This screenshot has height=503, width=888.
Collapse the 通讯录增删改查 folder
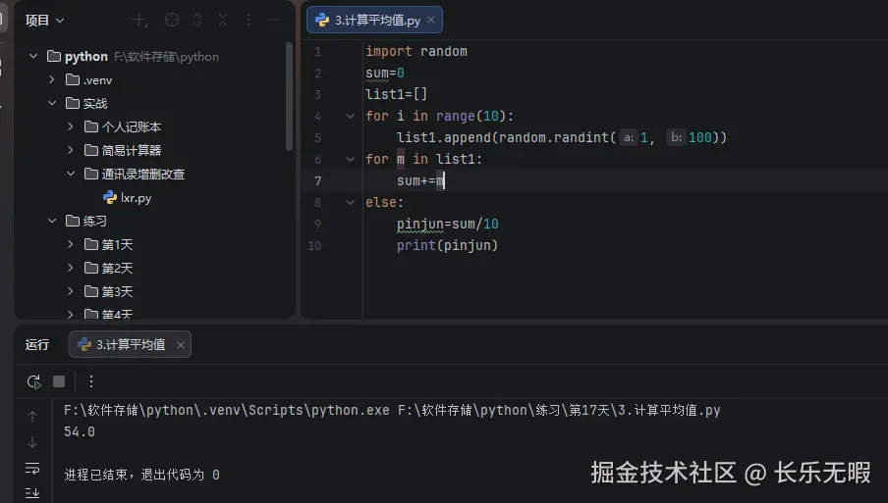click(70, 174)
